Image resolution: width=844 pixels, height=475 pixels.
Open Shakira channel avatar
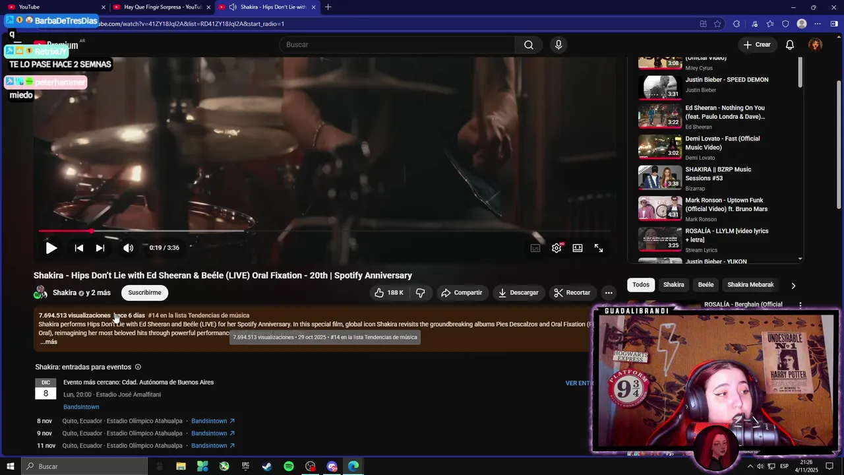click(40, 292)
